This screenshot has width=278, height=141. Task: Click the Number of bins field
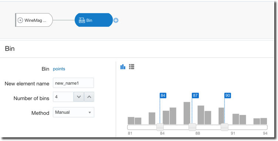pos(63,97)
